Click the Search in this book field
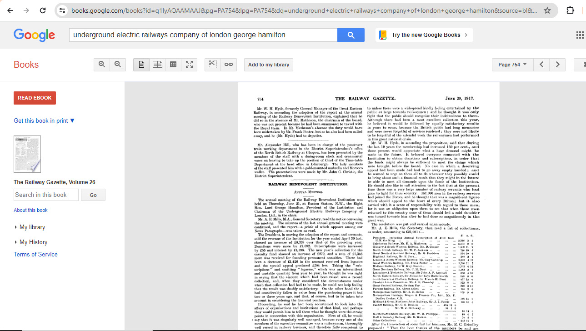Image resolution: width=586 pixels, height=331 pixels. point(46,195)
